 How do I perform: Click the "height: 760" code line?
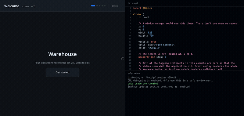click(x=146, y=36)
